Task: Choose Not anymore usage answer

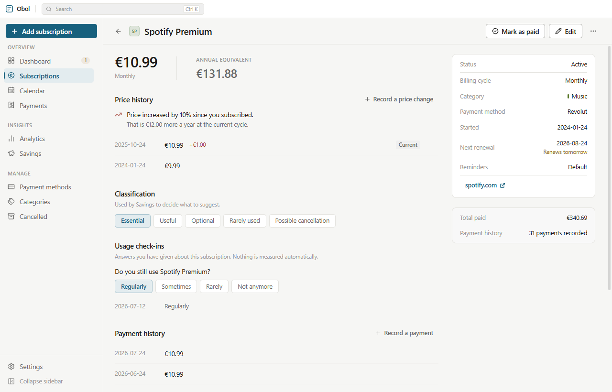Action: point(255,286)
